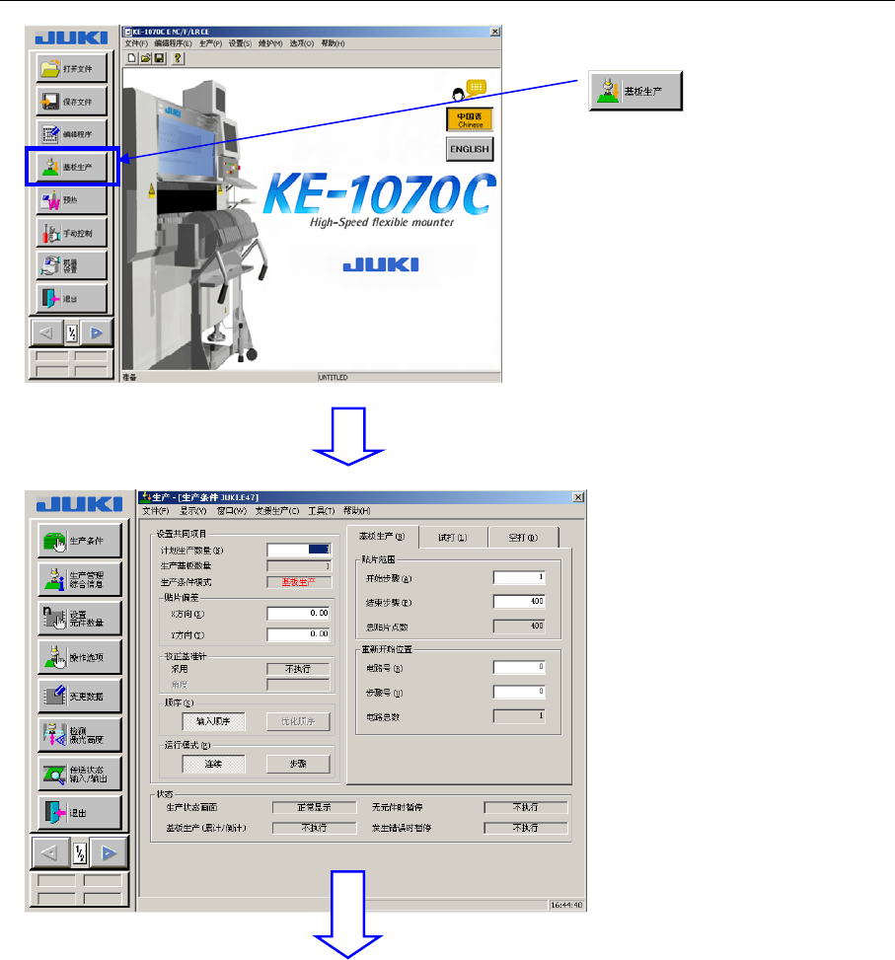Click 步骤号 (step number) input field
This screenshot has height=960, width=895.
pyautogui.click(x=519, y=692)
